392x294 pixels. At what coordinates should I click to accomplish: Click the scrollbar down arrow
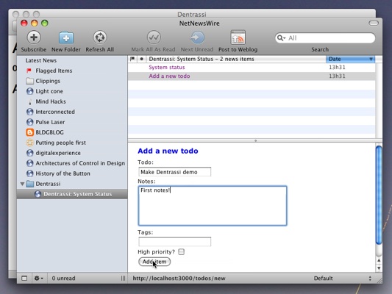pos(379,268)
